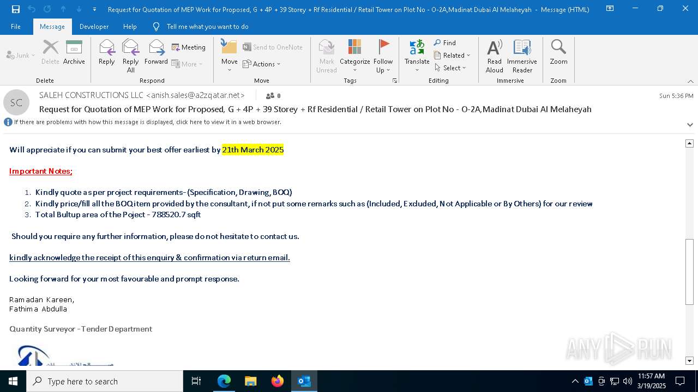Click Quantity Surveyor - Tender Department text
Image resolution: width=698 pixels, height=392 pixels.
pyautogui.click(x=81, y=329)
